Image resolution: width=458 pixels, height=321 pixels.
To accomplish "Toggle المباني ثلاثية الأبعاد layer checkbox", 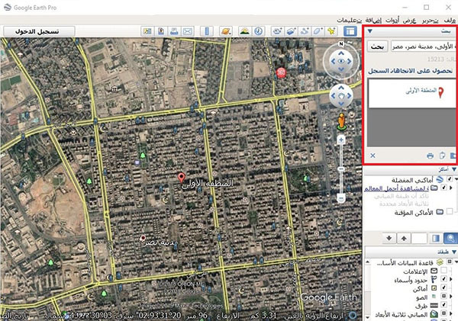I will [443, 313].
